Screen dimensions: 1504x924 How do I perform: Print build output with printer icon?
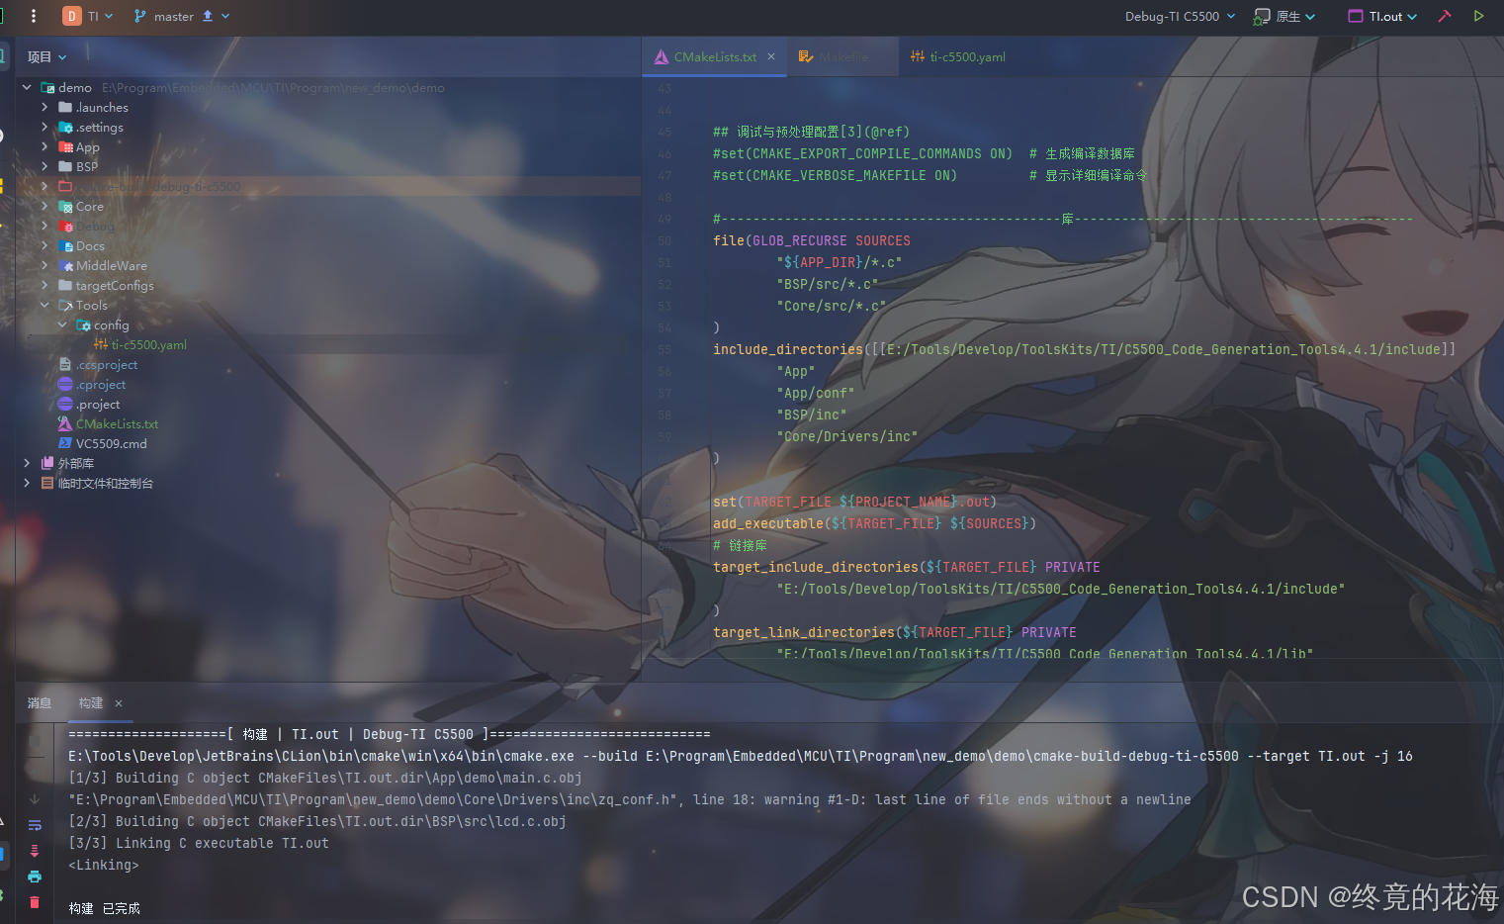[x=35, y=877]
